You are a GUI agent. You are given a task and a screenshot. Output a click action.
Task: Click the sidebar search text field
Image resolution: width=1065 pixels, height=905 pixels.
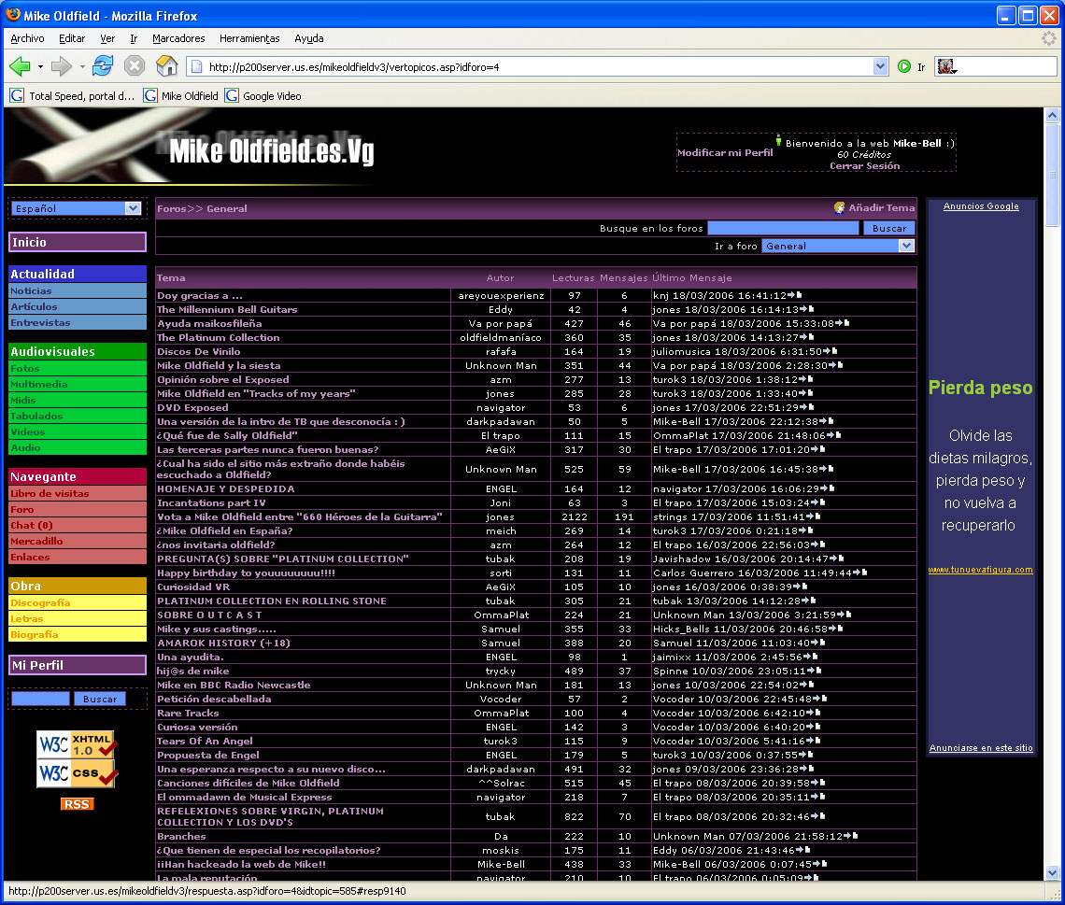click(x=41, y=699)
